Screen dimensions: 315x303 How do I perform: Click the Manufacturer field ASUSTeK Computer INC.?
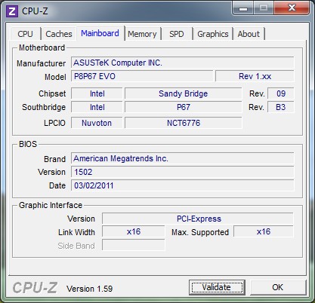click(x=183, y=63)
